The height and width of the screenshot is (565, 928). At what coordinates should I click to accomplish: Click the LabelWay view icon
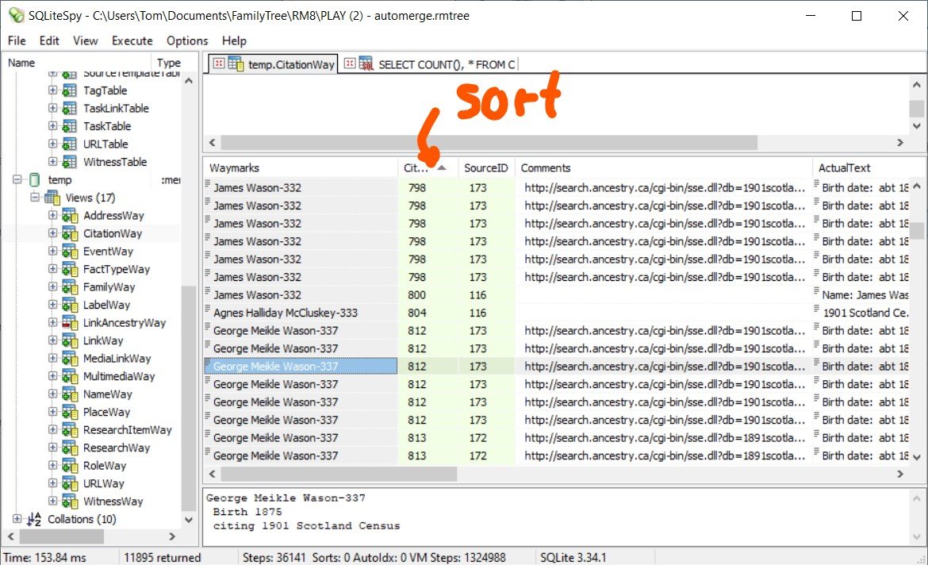70,305
